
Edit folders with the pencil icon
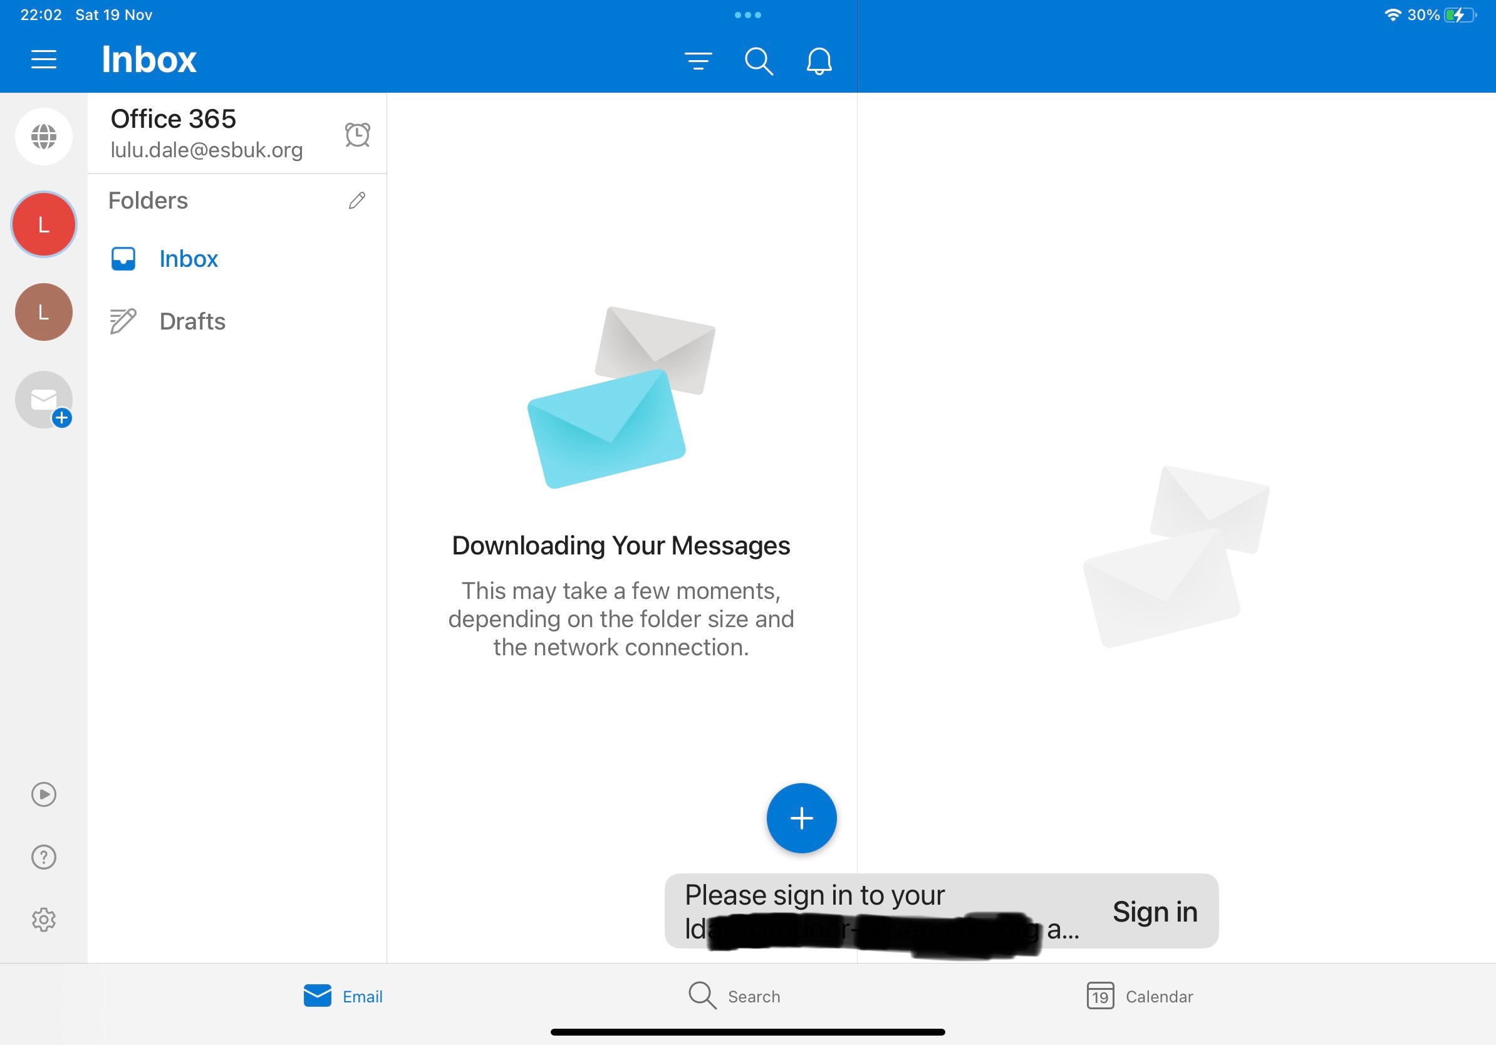pos(356,200)
